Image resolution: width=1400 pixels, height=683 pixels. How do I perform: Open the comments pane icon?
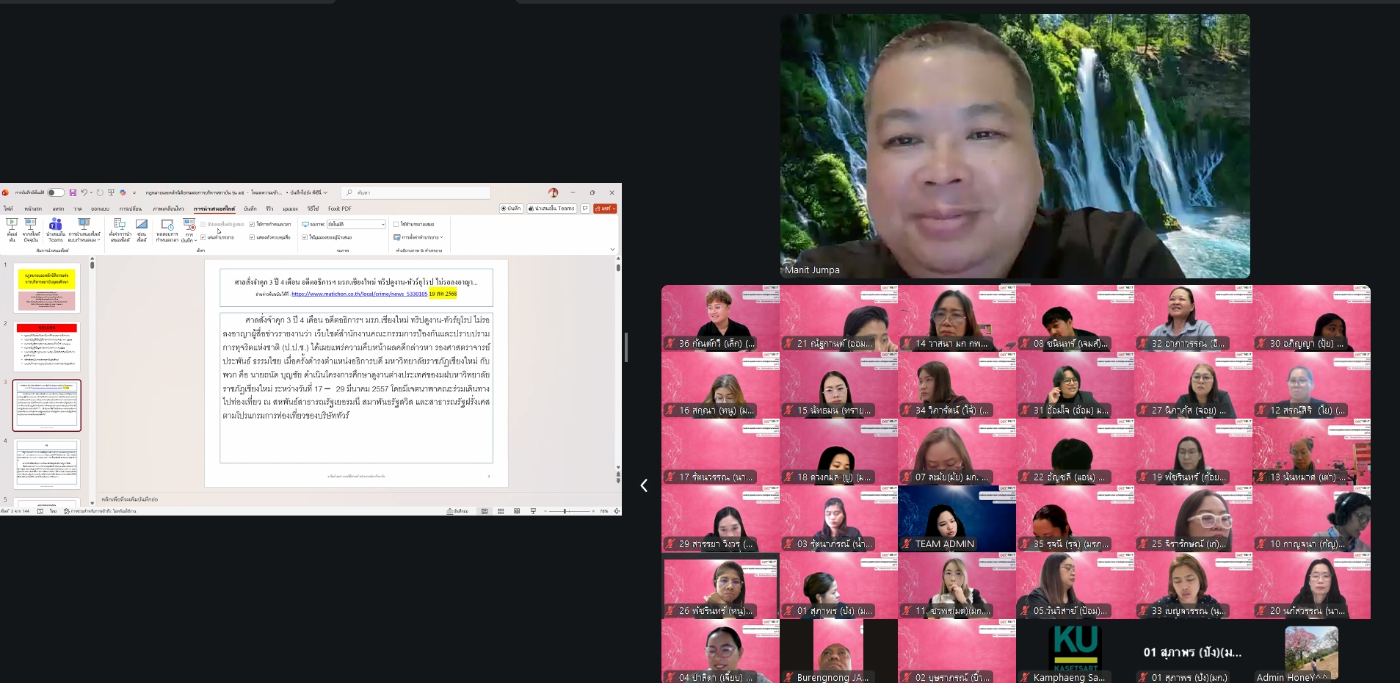click(585, 209)
